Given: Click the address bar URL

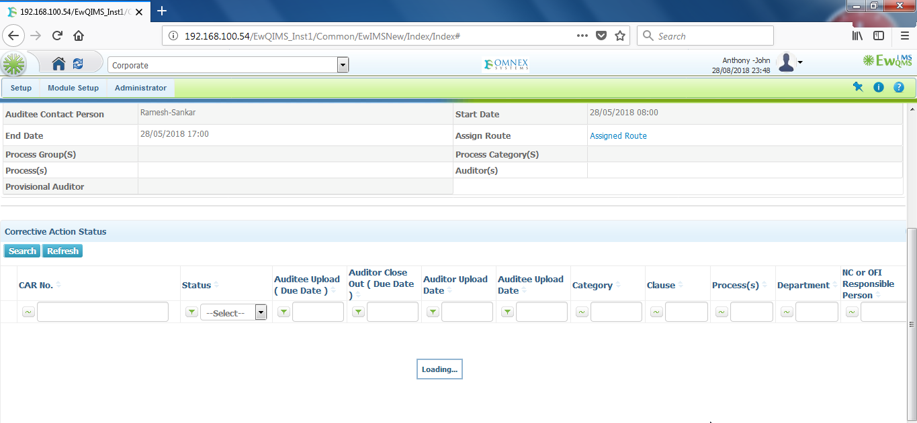Looking at the screenshot, I should click(x=322, y=36).
